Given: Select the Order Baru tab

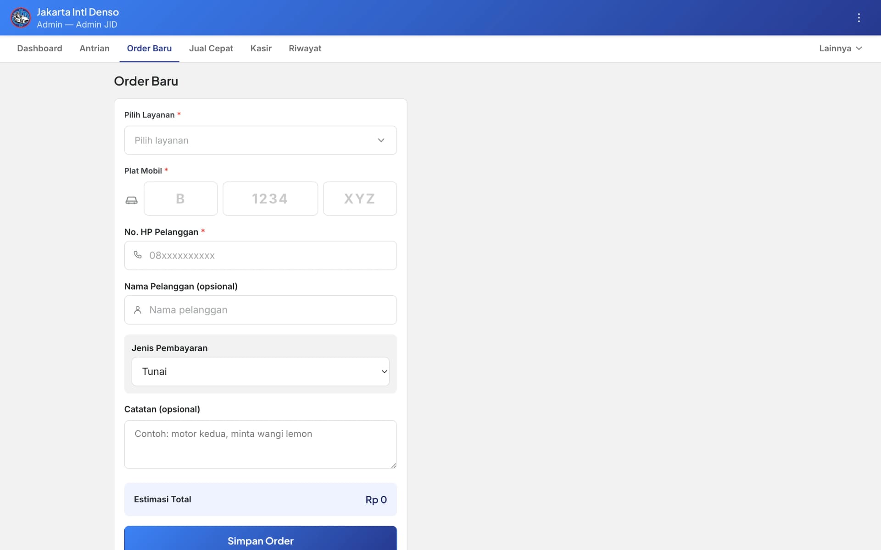Looking at the screenshot, I should 149,49.
